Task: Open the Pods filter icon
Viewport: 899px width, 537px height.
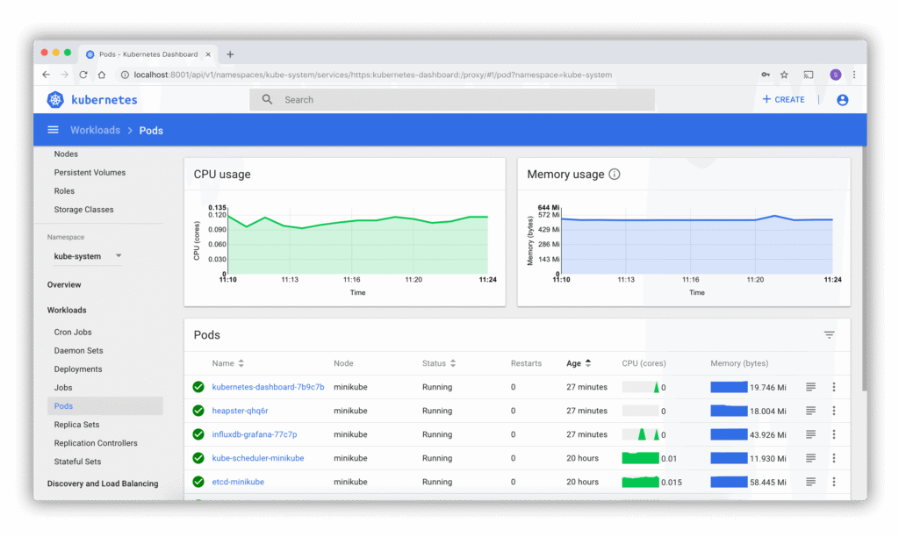Action: (829, 334)
